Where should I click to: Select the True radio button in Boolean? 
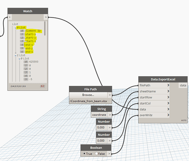click(x=84, y=154)
